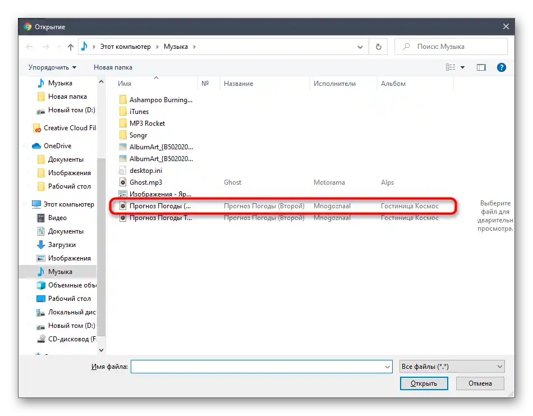Open Музыка at top of sidebar
This screenshot has height=416, width=533.
pyautogui.click(x=55, y=83)
